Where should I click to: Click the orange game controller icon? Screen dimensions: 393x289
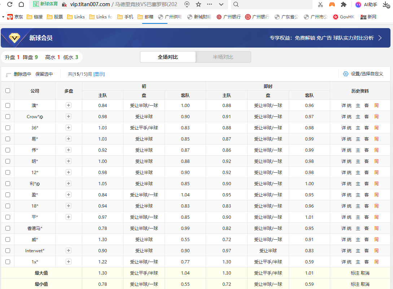click(x=332, y=4)
